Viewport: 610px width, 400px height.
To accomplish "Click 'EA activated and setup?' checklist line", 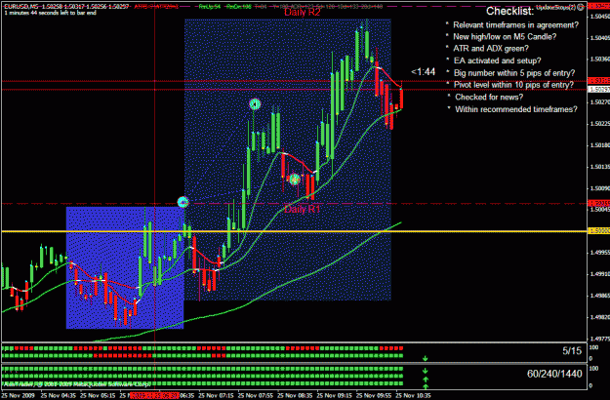I will [497, 60].
